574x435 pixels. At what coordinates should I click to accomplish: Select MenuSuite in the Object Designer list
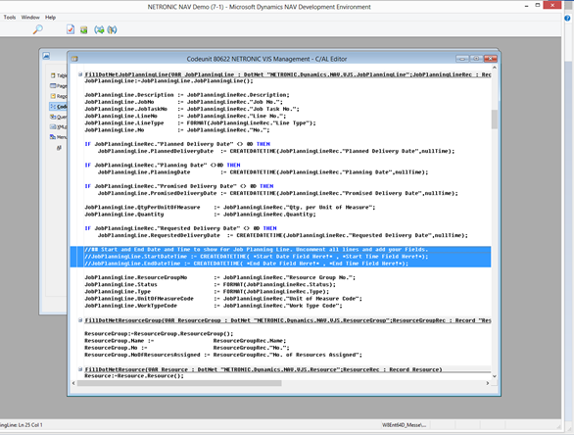point(59,137)
